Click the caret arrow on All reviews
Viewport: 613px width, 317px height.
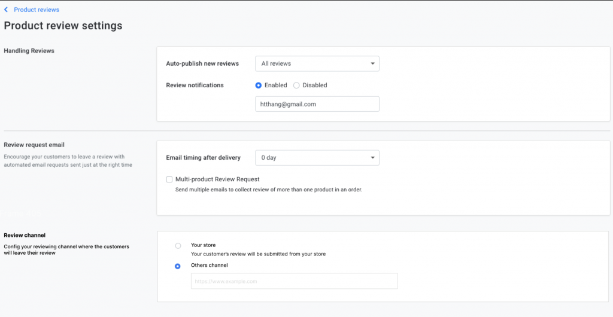[372, 63]
